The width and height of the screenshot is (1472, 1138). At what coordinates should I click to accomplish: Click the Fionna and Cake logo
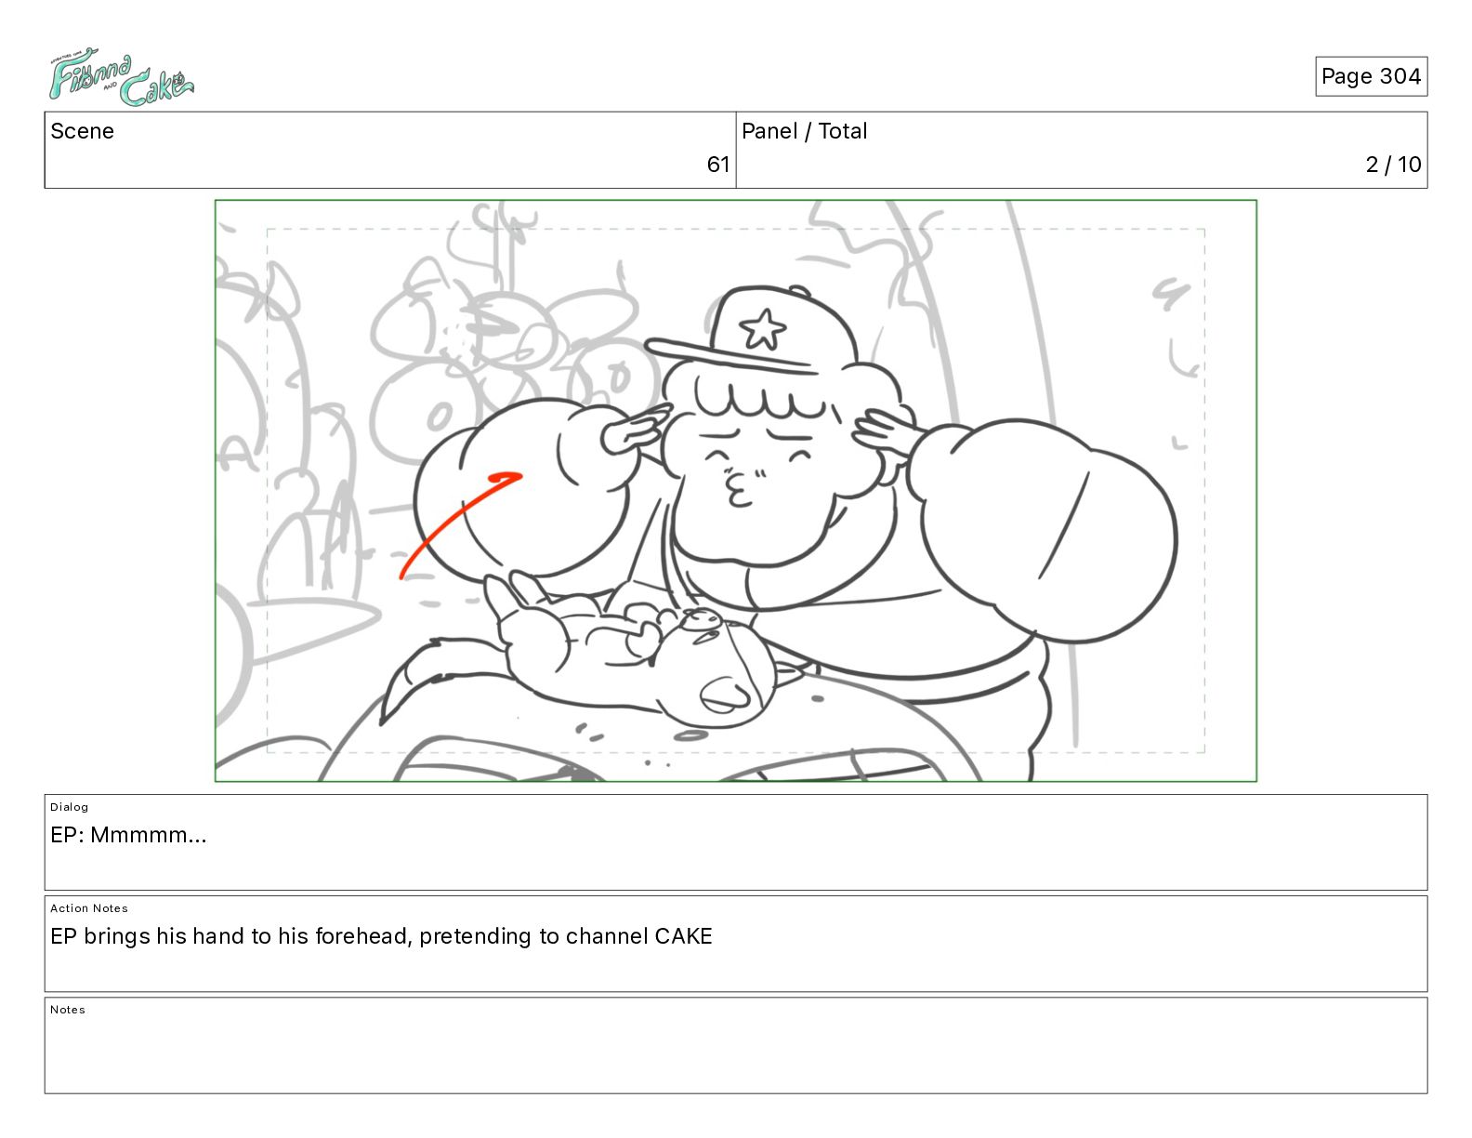click(121, 77)
